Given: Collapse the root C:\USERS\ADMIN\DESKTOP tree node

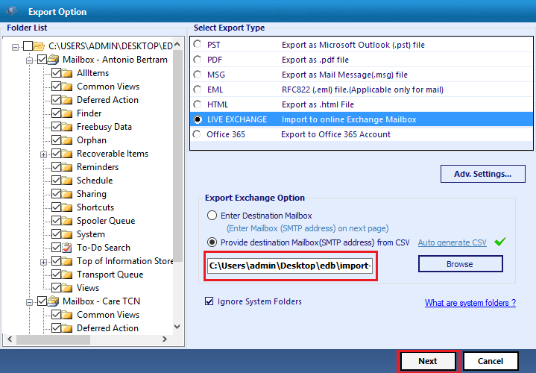Looking at the screenshot, I should pyautogui.click(x=15, y=47).
